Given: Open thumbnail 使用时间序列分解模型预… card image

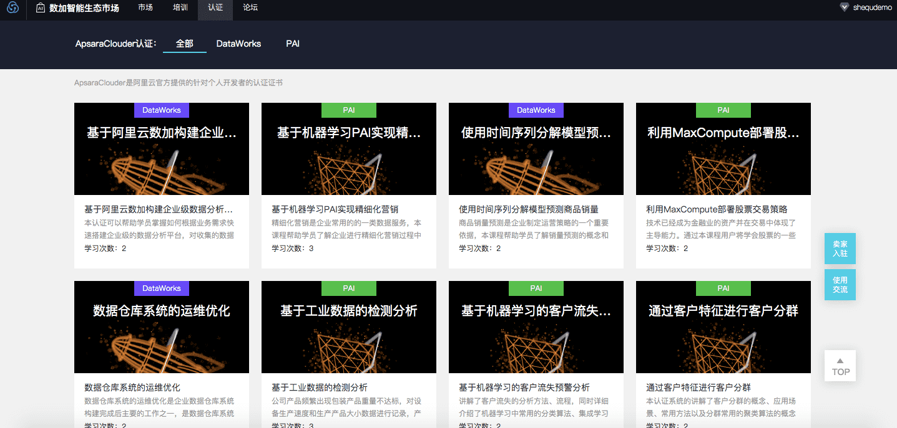Looking at the screenshot, I should pos(536,149).
